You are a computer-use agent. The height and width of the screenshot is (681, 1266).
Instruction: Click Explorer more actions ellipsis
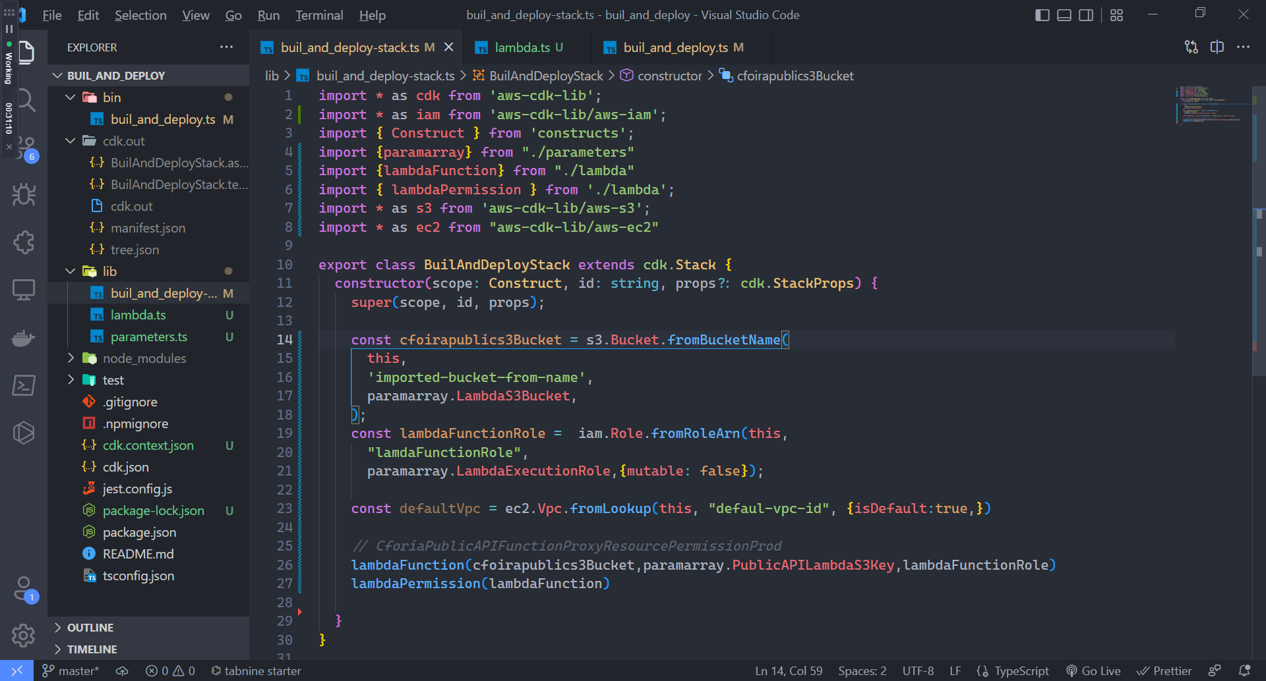click(x=227, y=47)
